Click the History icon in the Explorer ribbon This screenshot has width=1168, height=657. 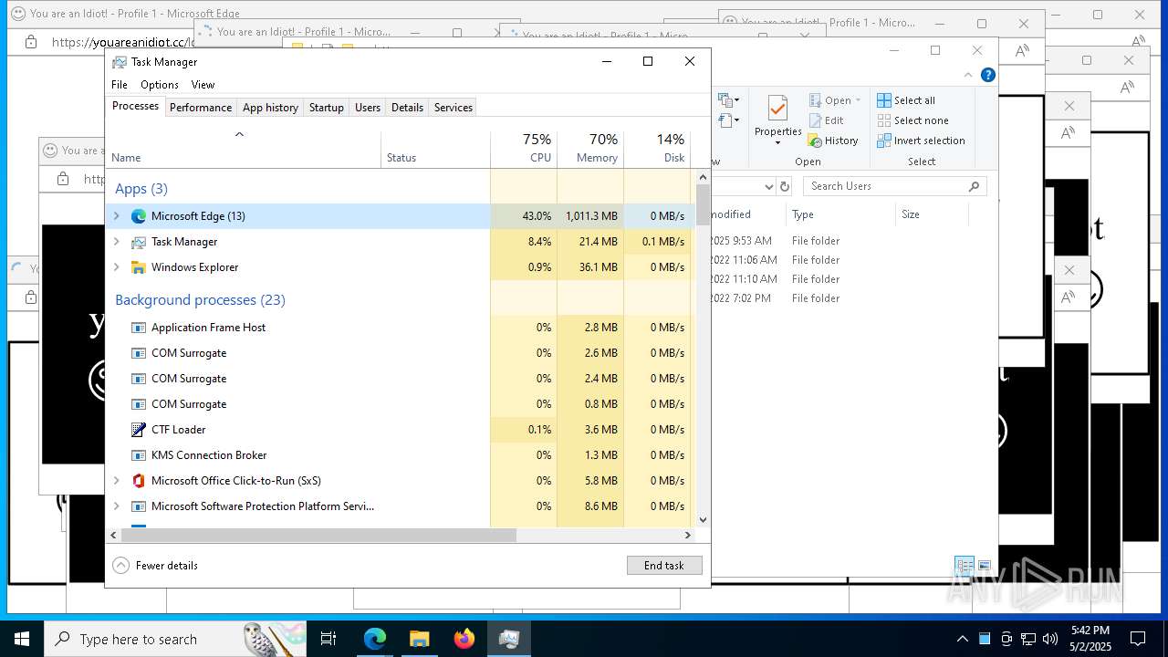816,141
